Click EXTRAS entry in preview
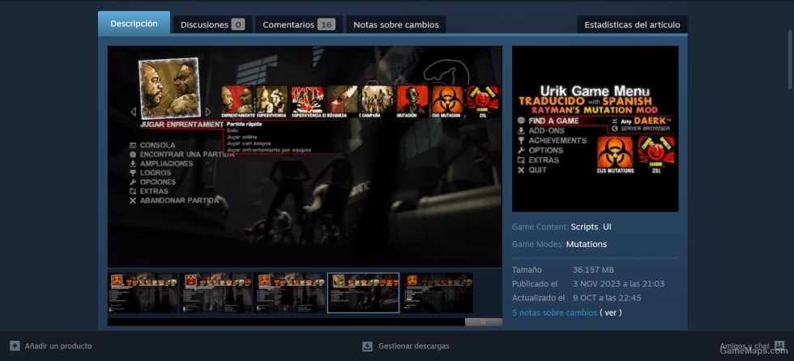 click(154, 191)
